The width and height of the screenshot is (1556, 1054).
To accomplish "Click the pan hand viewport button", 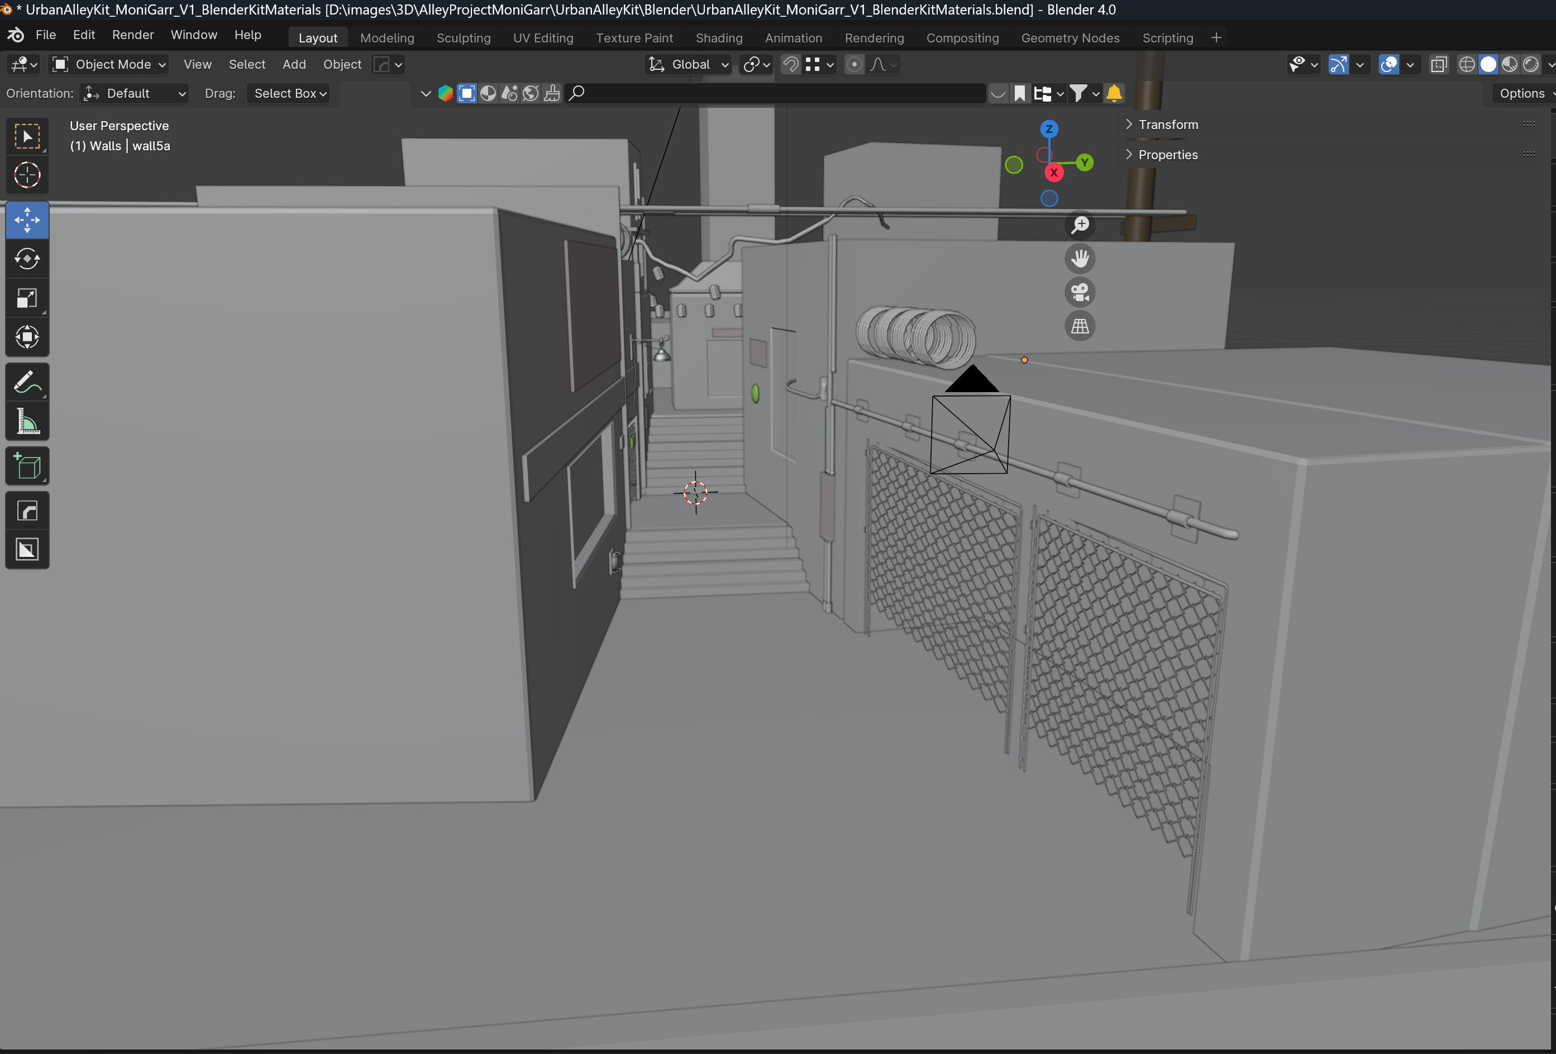I will tap(1080, 259).
